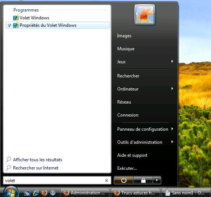Open Internet Explorer from Quick Launch
Viewport: 211px width, 197px height.
point(36,193)
